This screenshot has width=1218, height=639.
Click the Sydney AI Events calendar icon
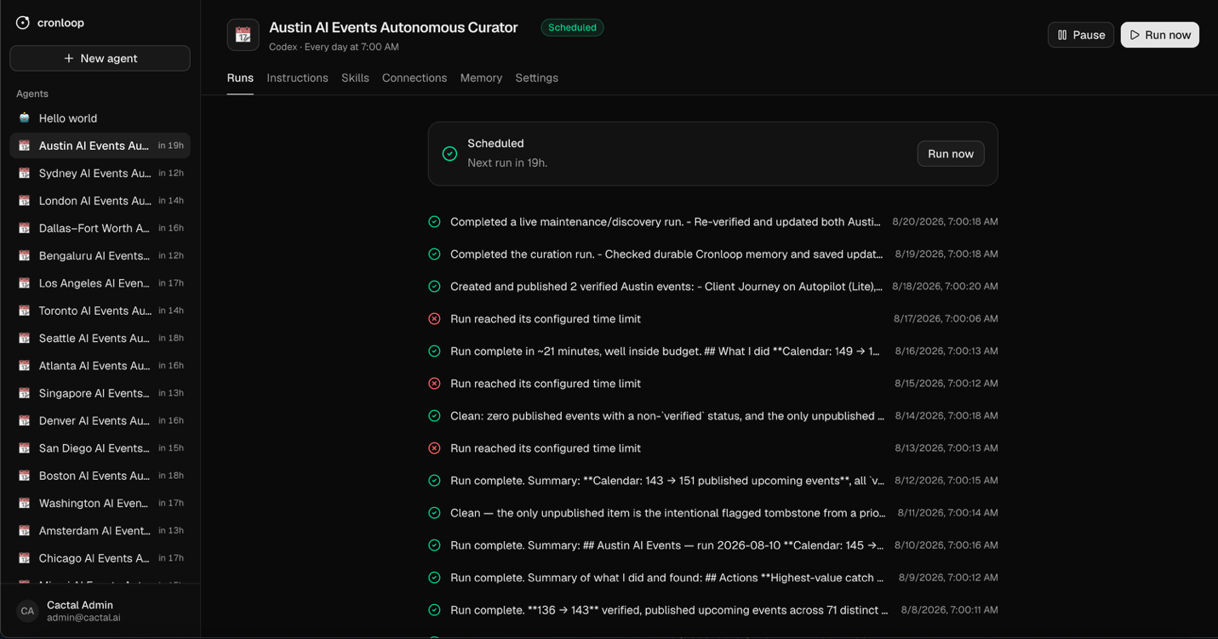pos(24,173)
